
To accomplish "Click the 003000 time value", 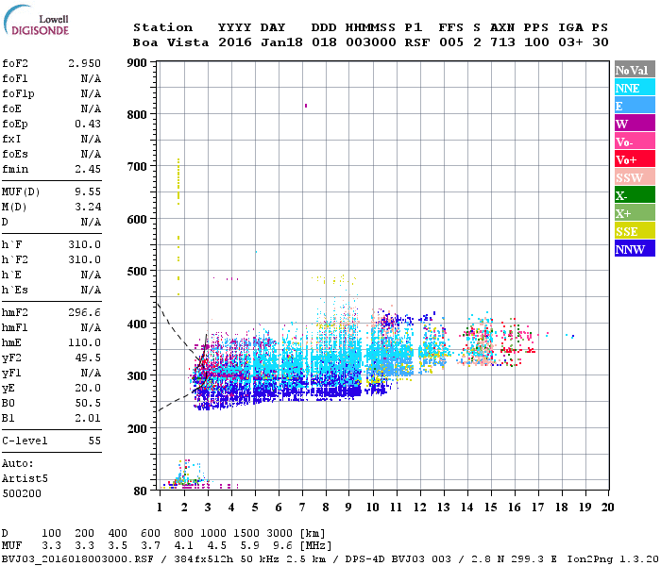I will (x=371, y=42).
